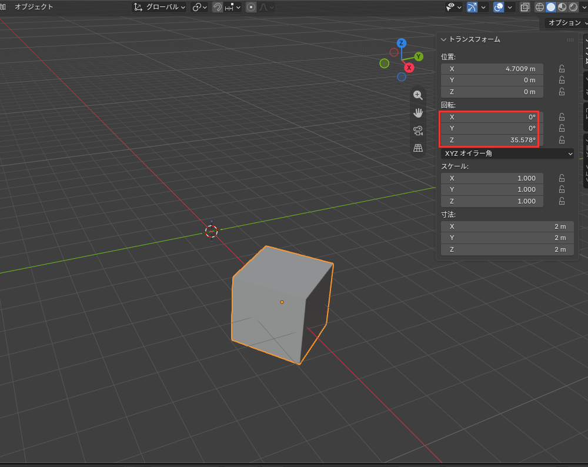Click the 3D cursor at world origin
The width and height of the screenshot is (588, 467).
[x=211, y=231]
